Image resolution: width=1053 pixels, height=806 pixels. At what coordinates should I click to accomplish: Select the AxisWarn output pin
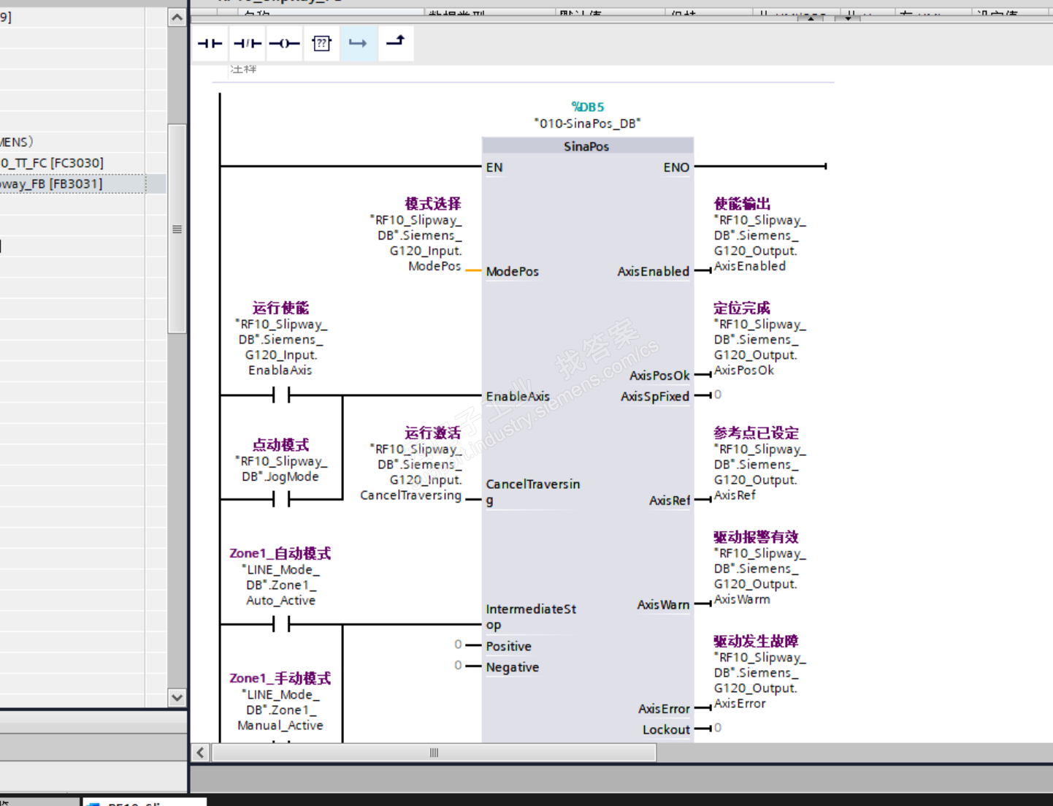663,604
